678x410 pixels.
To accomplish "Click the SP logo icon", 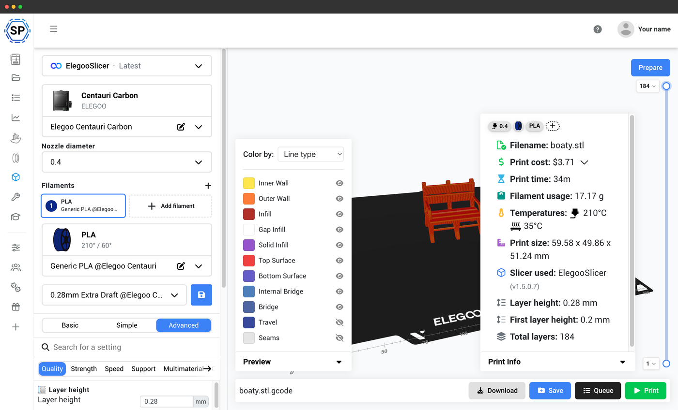I will tap(17, 31).
